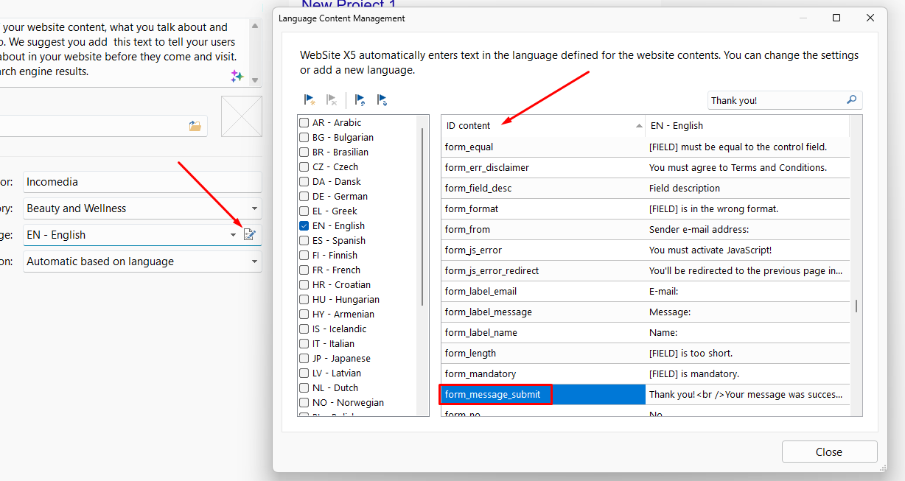Check the ES - Spanish checkbox
Screen dimensions: 905x481
point(304,241)
